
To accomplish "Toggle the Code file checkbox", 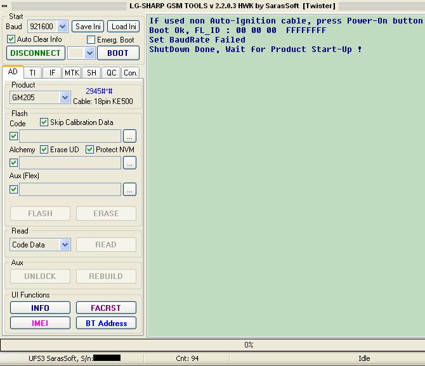I will click(13, 136).
